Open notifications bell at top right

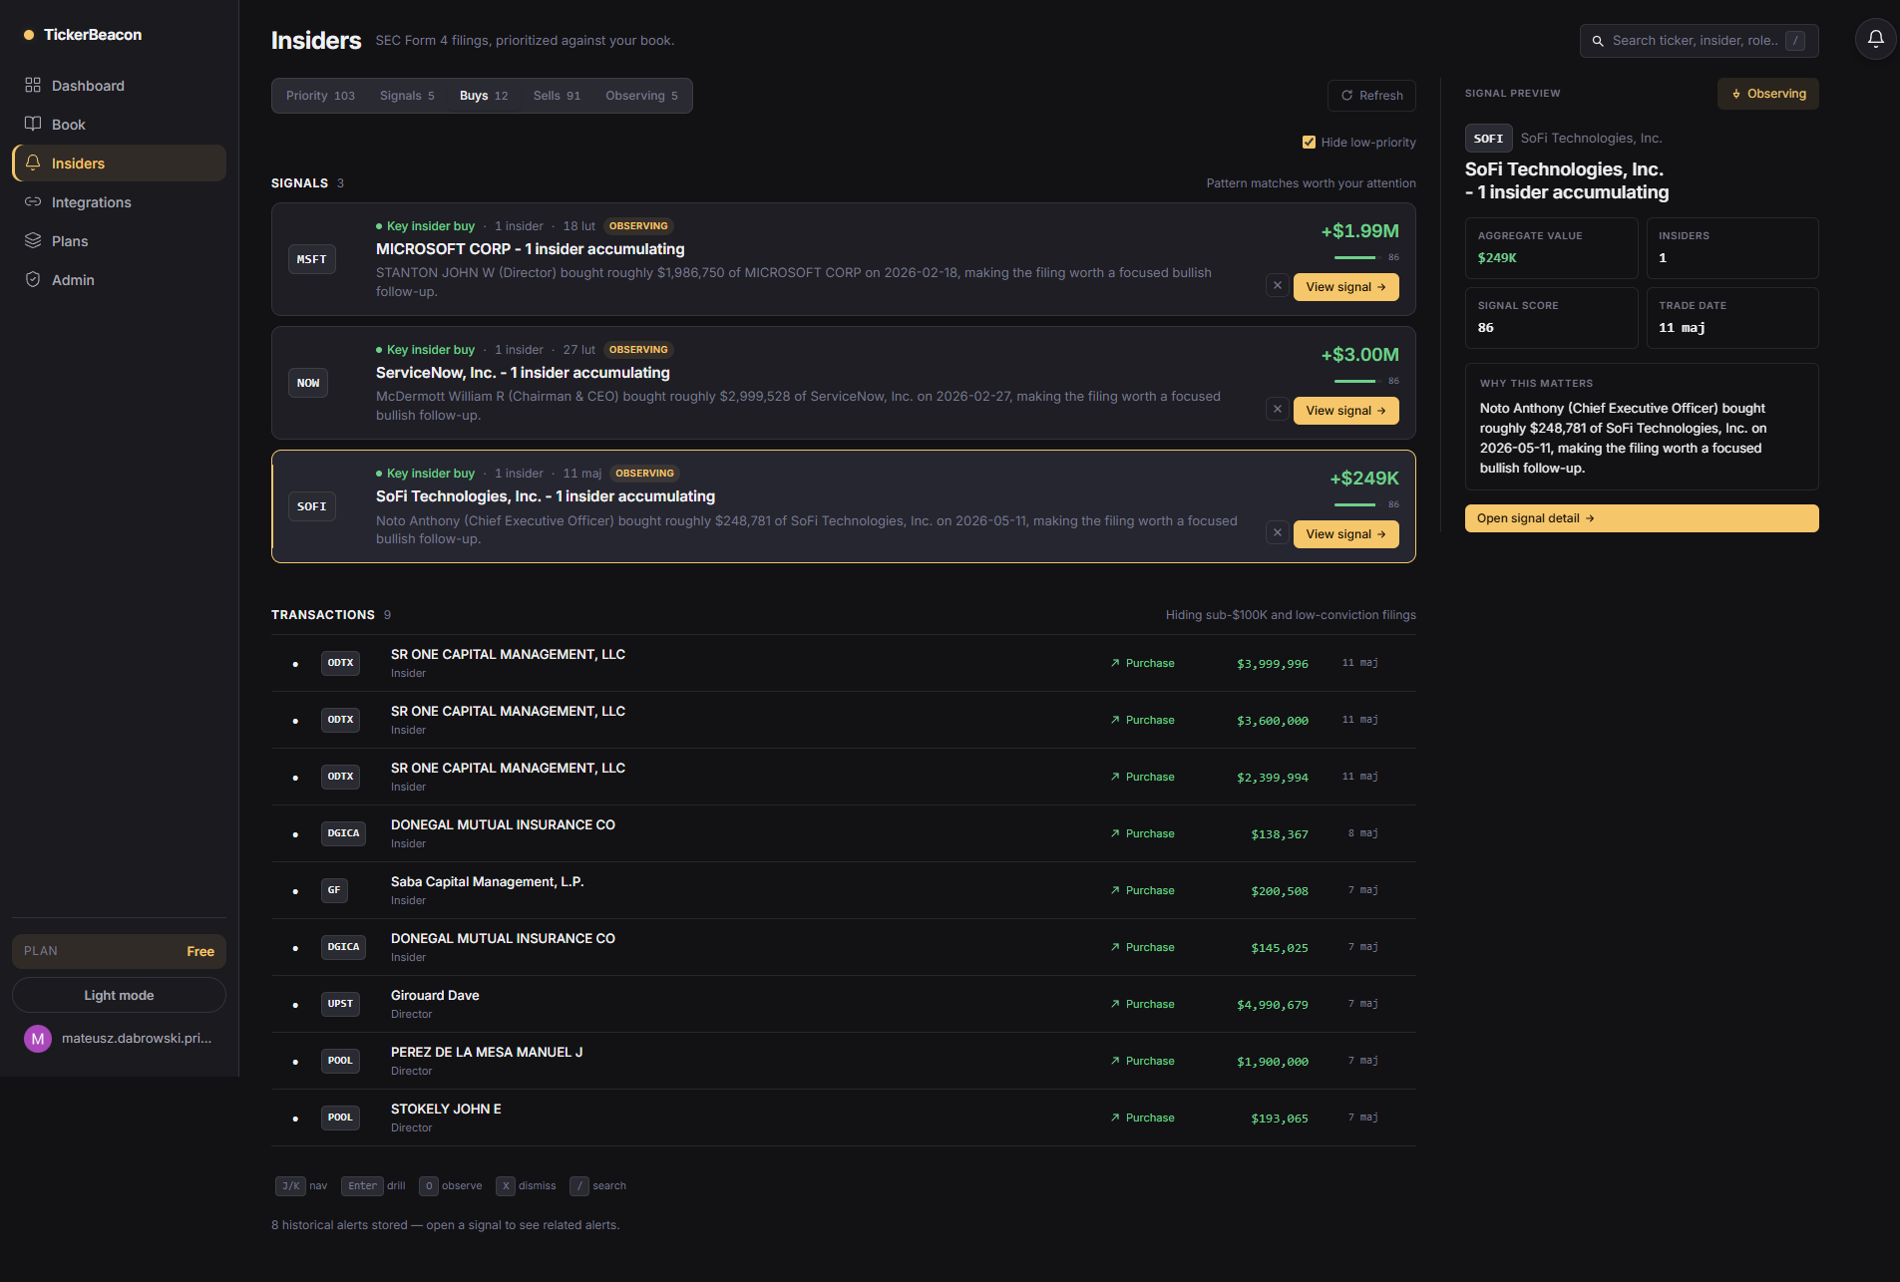1875,39
